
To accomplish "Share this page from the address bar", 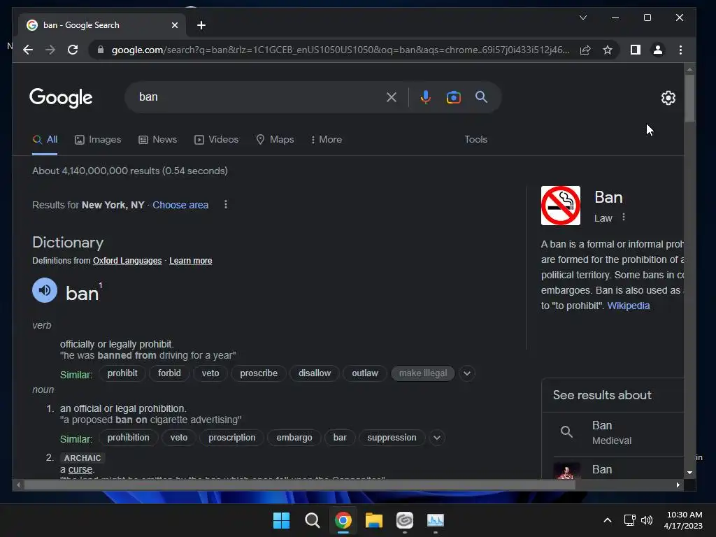I will 585,50.
